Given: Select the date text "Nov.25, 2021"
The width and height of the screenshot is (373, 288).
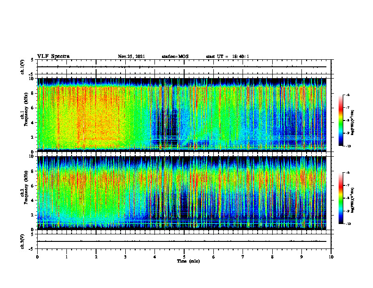Looking at the screenshot, I should 131,56.
